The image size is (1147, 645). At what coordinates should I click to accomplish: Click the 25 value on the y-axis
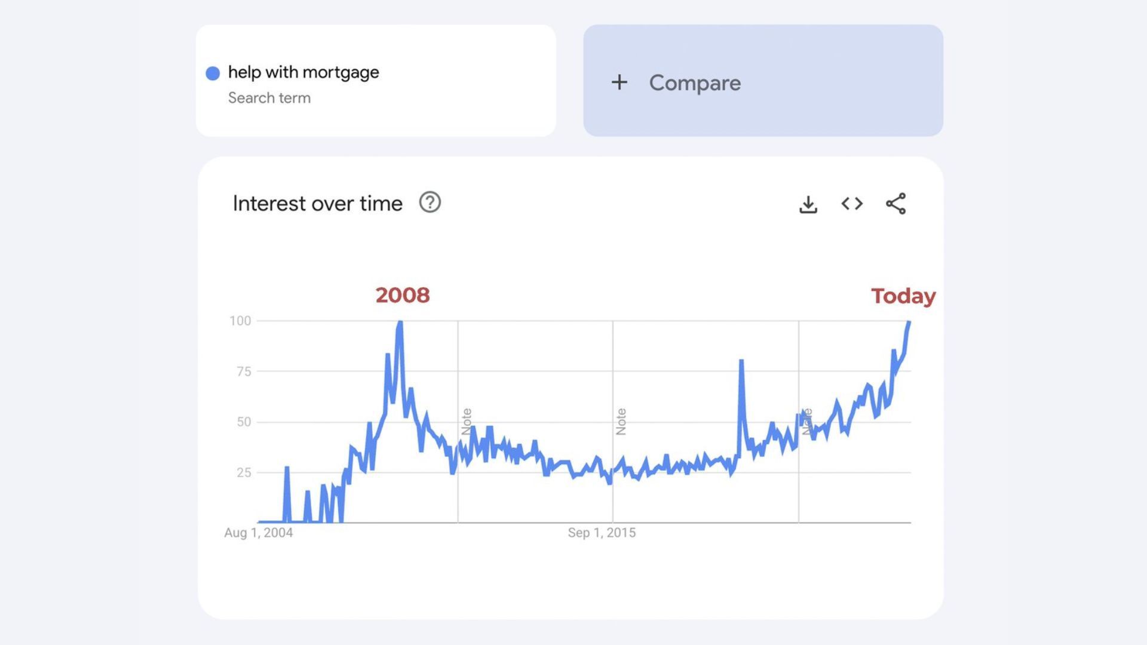coord(244,472)
